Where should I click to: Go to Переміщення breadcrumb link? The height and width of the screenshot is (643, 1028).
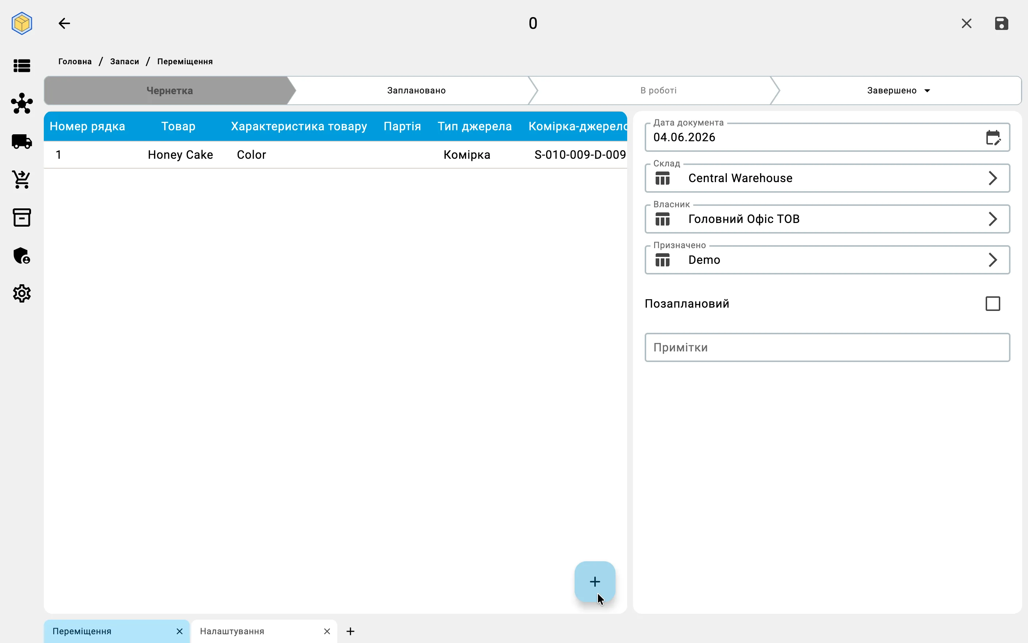coord(185,62)
